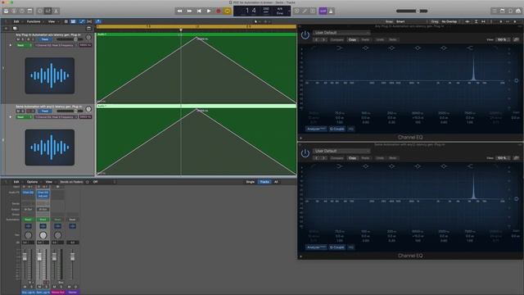Click first track's volume slider
The image size is (524, 295).
70,39
